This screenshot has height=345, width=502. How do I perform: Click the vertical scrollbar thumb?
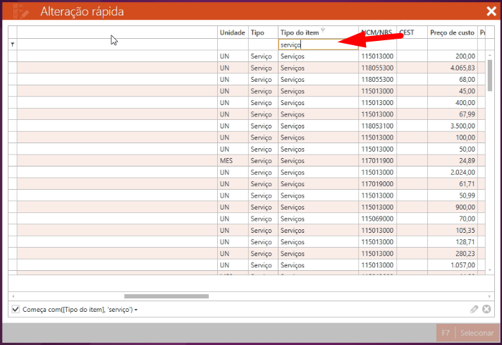pos(490,75)
